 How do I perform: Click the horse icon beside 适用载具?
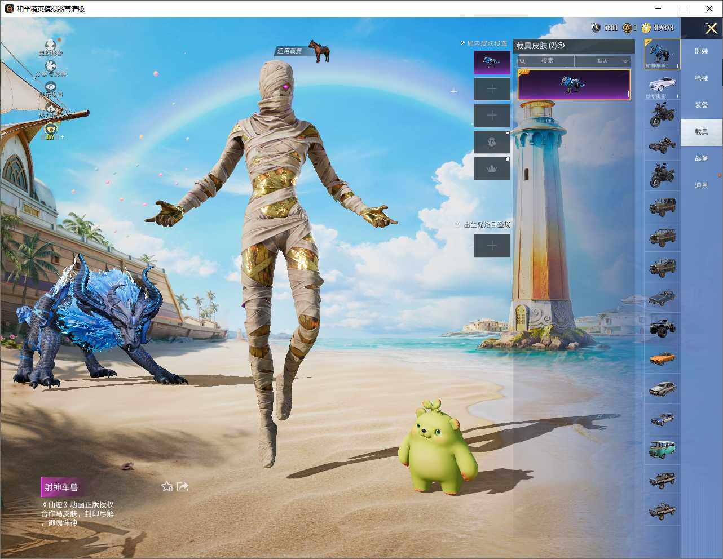click(x=320, y=51)
